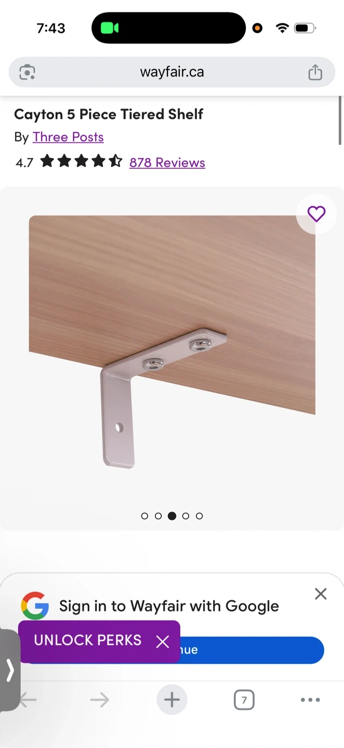The image size is (344, 748).
Task: Go back with the left arrow
Action: pyautogui.click(x=28, y=700)
